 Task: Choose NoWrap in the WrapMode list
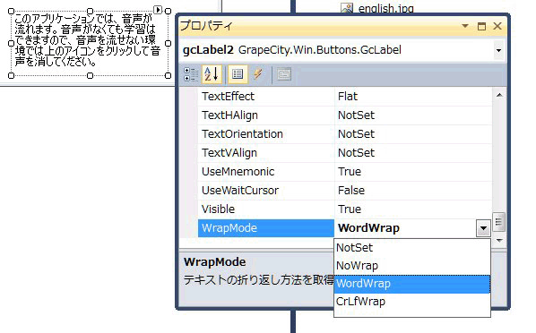pos(412,266)
